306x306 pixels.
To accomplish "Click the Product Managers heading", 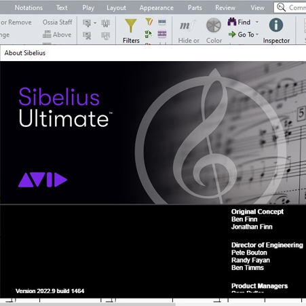I will click(x=259, y=286).
